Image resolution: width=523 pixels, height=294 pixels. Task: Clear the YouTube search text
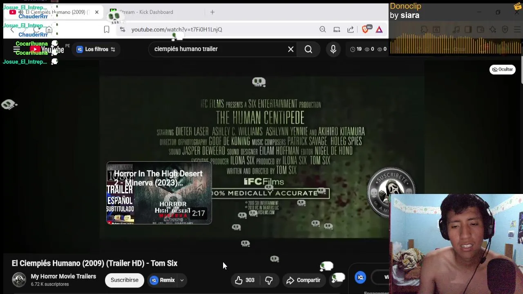point(291,49)
